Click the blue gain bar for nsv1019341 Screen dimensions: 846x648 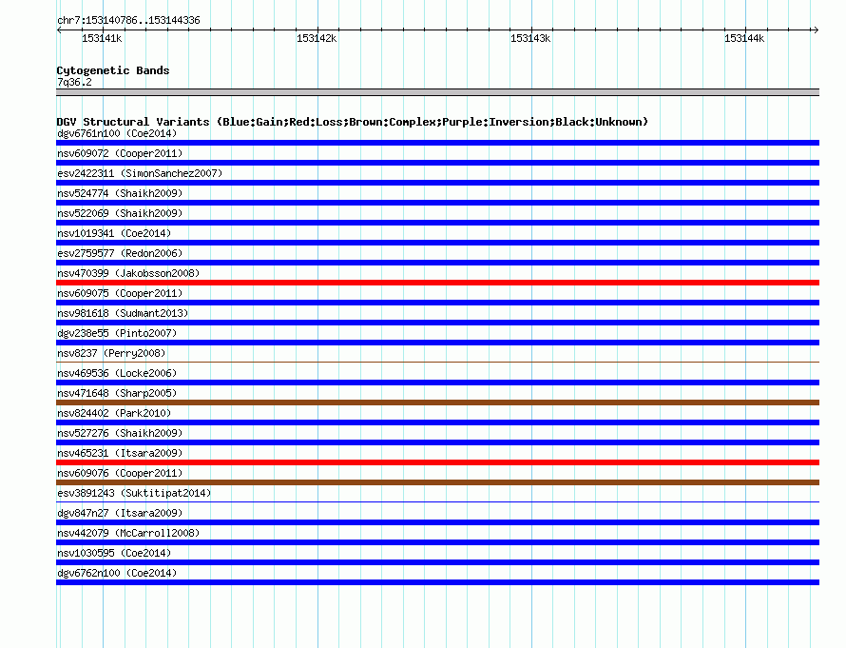(437, 243)
